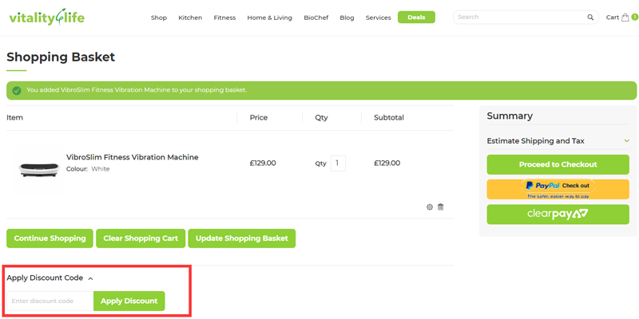Click the Summary heading

coord(510,116)
